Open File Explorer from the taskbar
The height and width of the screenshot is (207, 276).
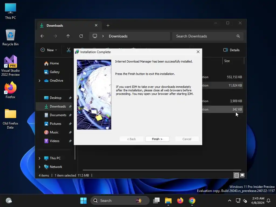[x=168, y=201]
